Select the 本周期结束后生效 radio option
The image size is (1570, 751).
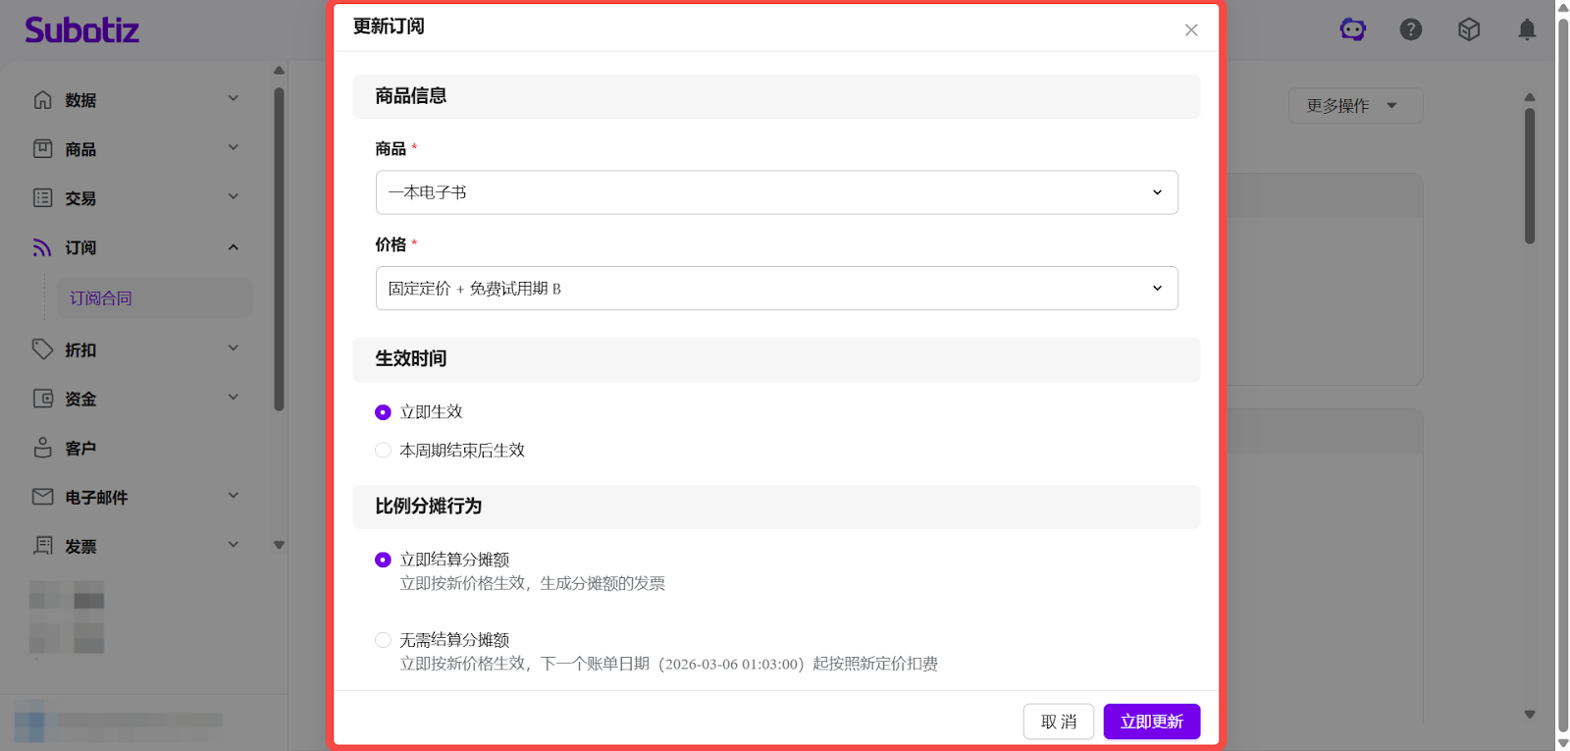[383, 451]
